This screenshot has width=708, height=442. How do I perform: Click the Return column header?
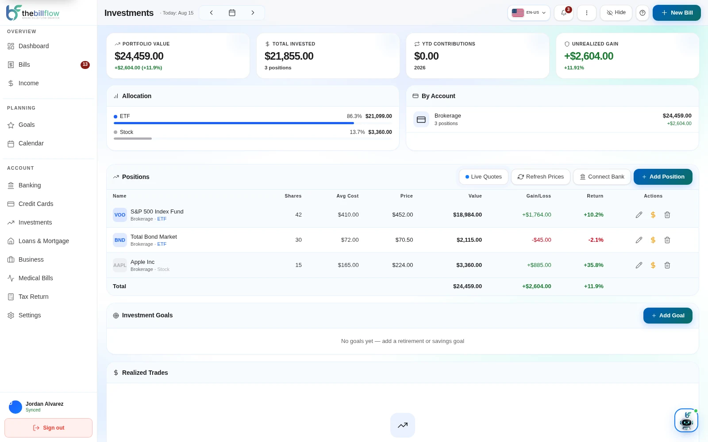point(595,196)
